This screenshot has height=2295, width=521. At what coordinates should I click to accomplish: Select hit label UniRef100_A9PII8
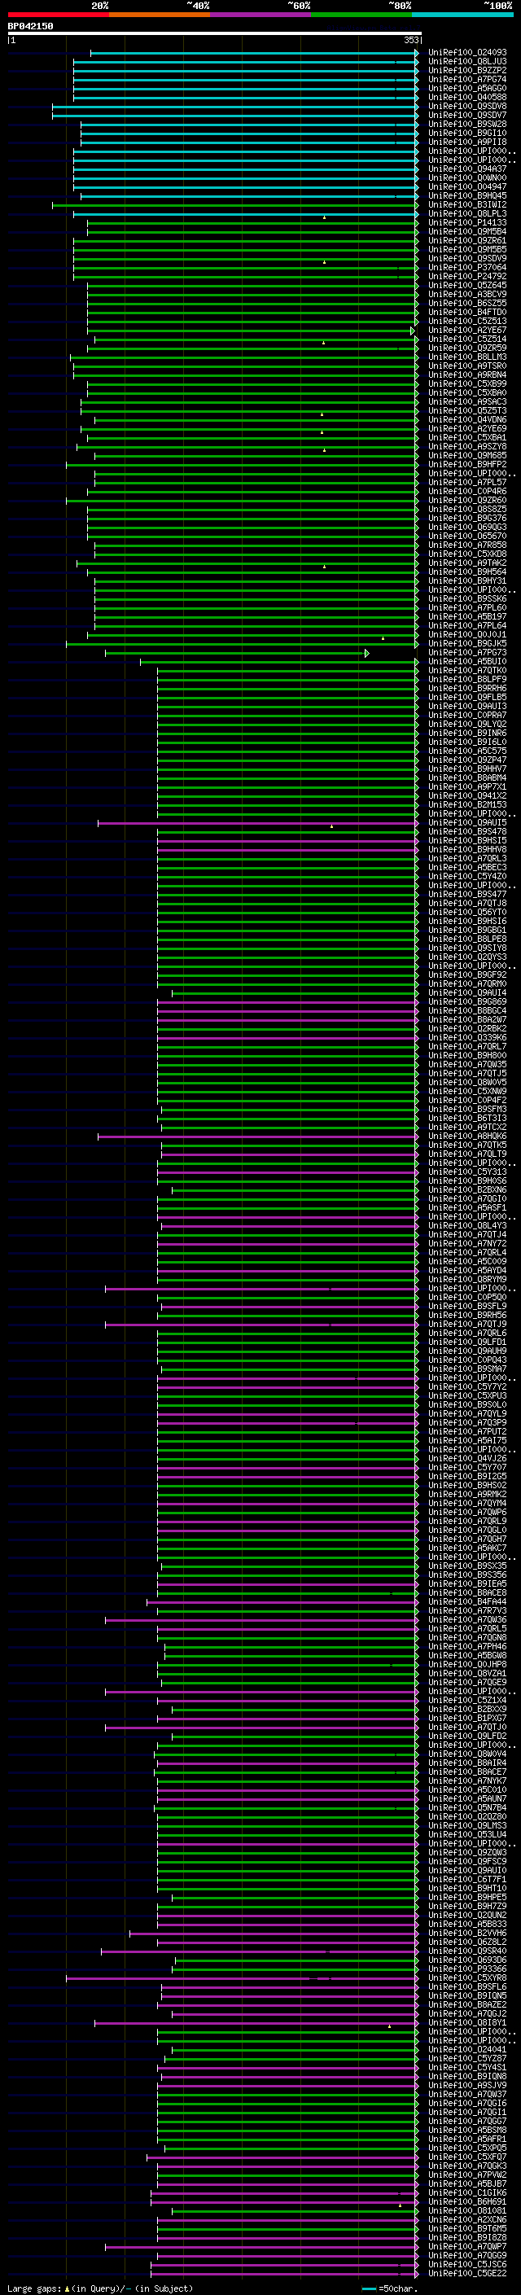pos(467,142)
